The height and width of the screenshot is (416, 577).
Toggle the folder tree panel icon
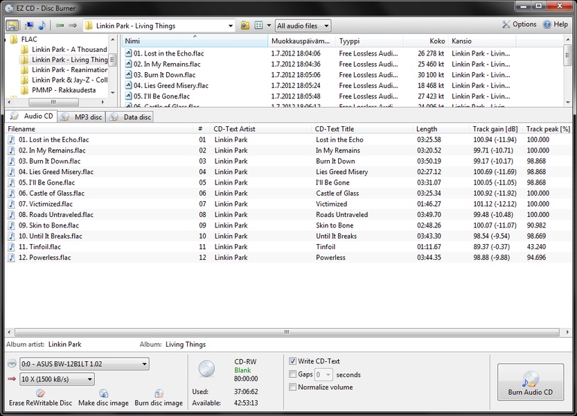pyautogui.click(x=12, y=26)
